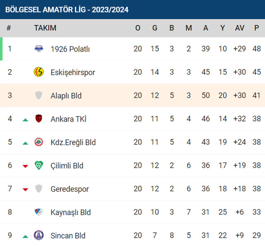This screenshot has width=265, height=246.
Task: Click red down arrow beside Geredespor
Action: tap(25, 190)
